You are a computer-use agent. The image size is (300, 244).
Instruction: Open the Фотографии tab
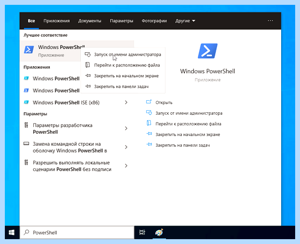click(x=154, y=21)
